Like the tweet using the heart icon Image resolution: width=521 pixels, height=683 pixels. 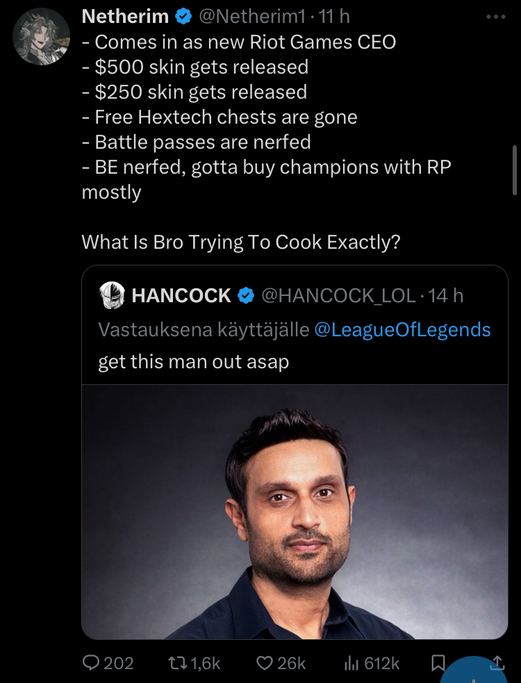265,663
